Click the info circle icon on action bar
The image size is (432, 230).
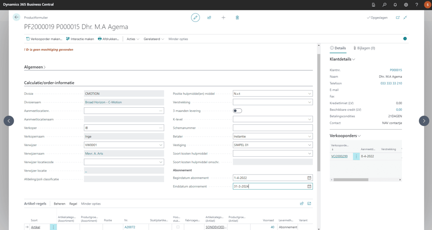(405, 39)
